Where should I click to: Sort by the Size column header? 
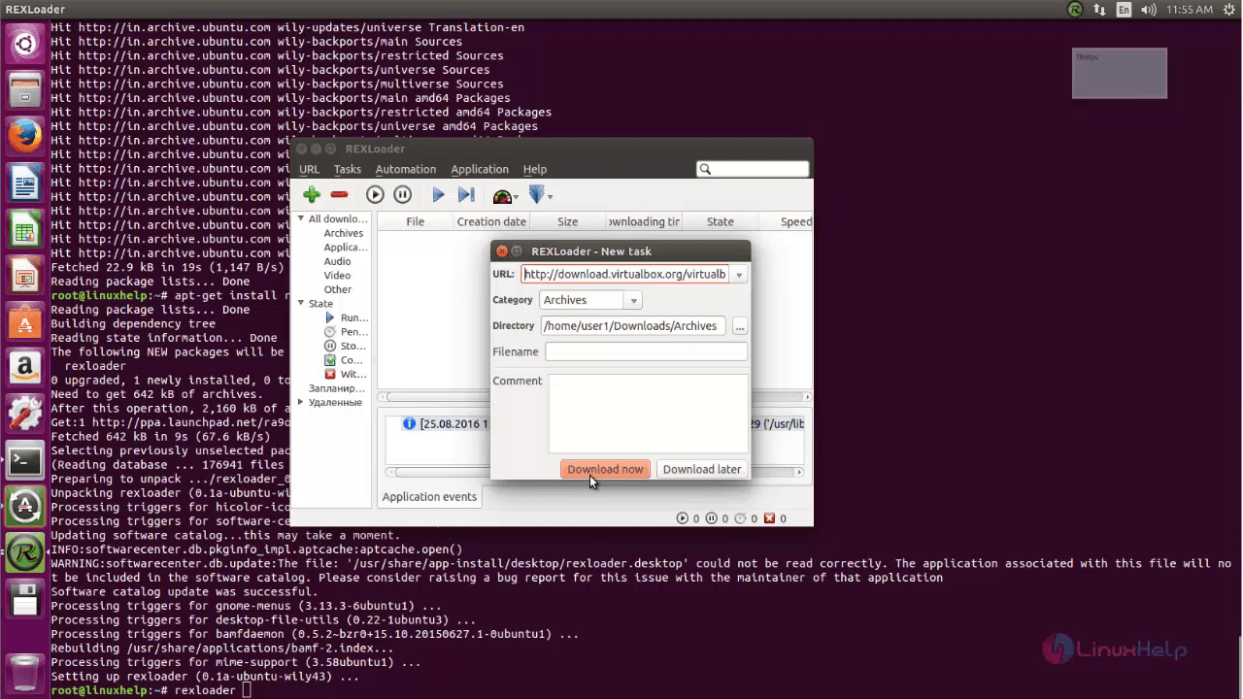click(x=568, y=221)
